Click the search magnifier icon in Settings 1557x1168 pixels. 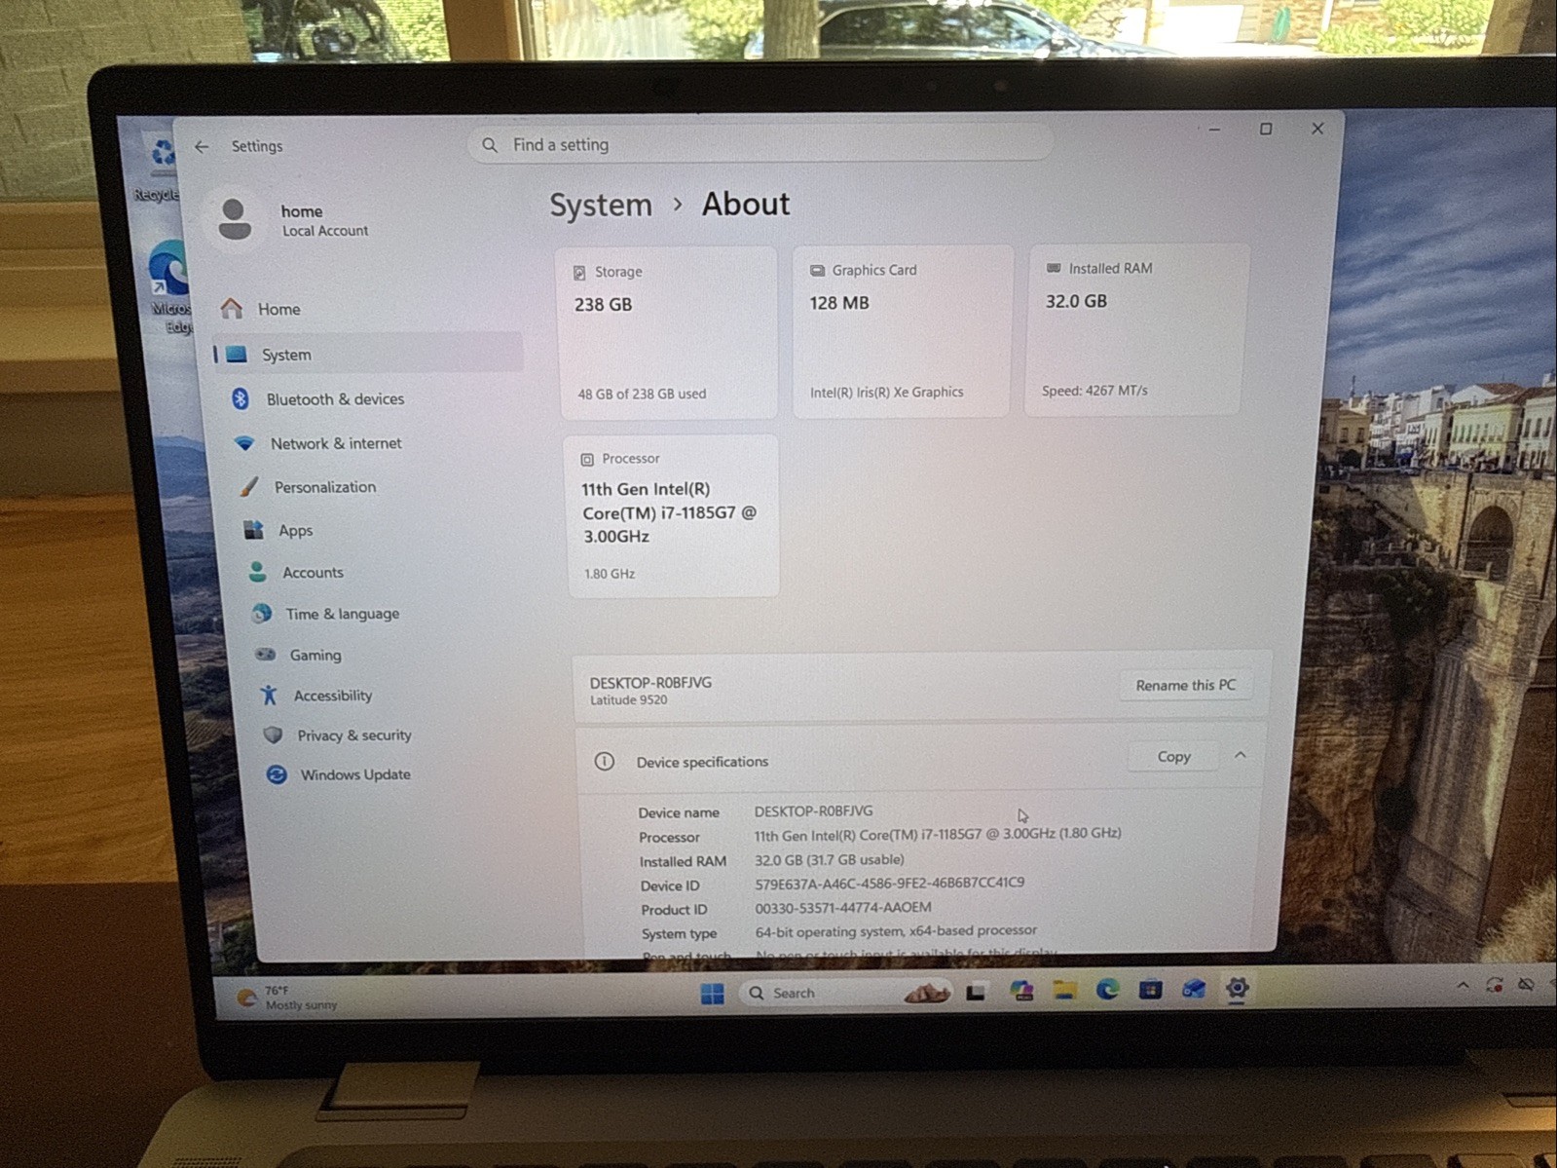490,145
